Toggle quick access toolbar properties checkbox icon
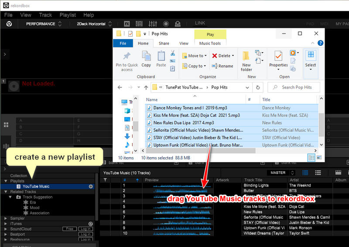Screen dimensions: 349x247 click(130, 34)
